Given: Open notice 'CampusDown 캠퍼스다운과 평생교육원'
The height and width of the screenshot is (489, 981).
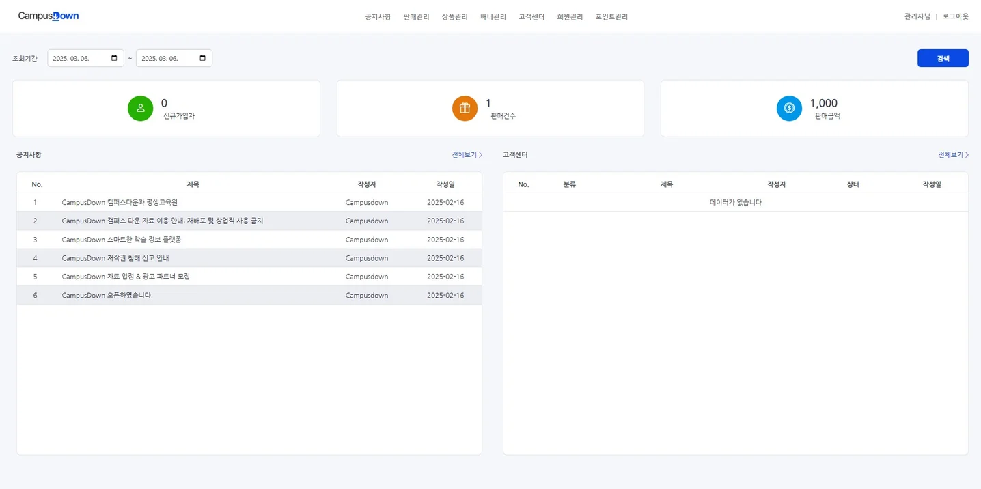Looking at the screenshot, I should pyautogui.click(x=120, y=202).
